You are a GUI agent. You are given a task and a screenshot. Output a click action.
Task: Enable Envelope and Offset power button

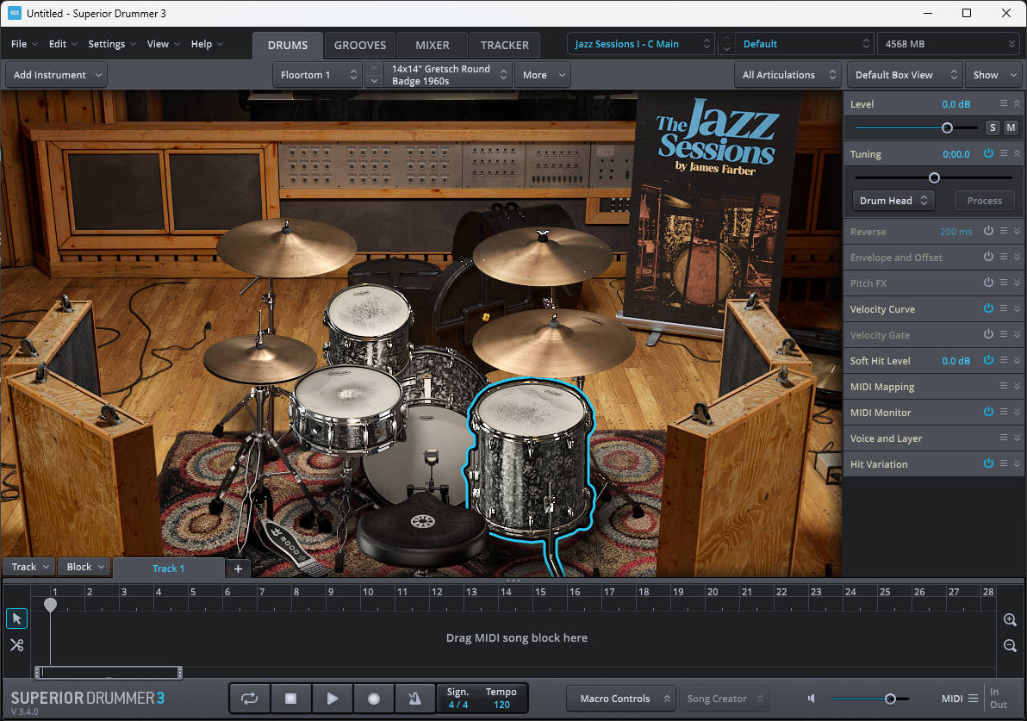(x=988, y=257)
